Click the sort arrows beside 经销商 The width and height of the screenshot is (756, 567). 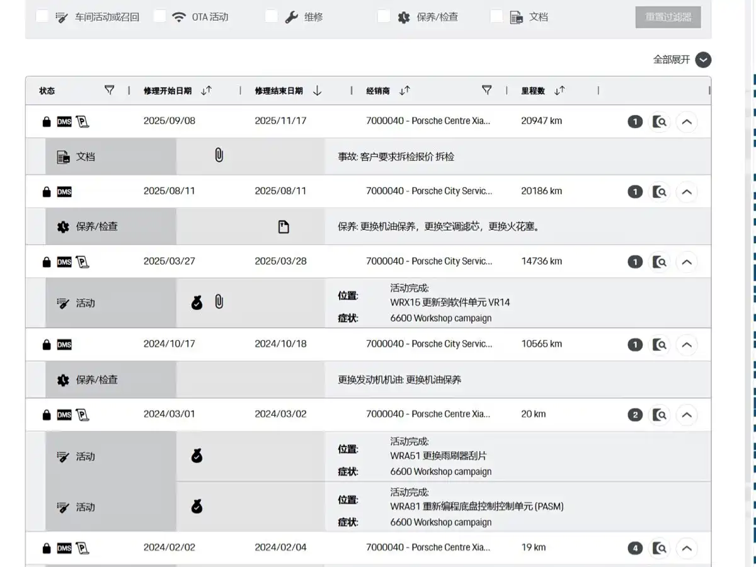pyautogui.click(x=404, y=91)
